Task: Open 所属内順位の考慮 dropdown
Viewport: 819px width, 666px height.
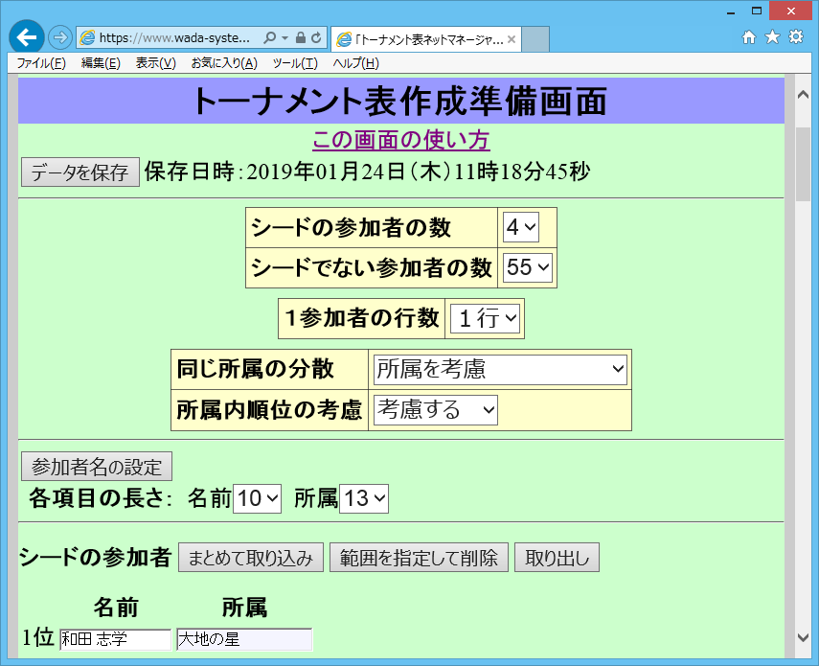Action: 436,410
